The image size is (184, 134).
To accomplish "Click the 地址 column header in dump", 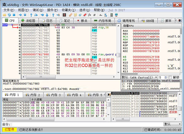I will pyautogui.click(x=16, y=99).
